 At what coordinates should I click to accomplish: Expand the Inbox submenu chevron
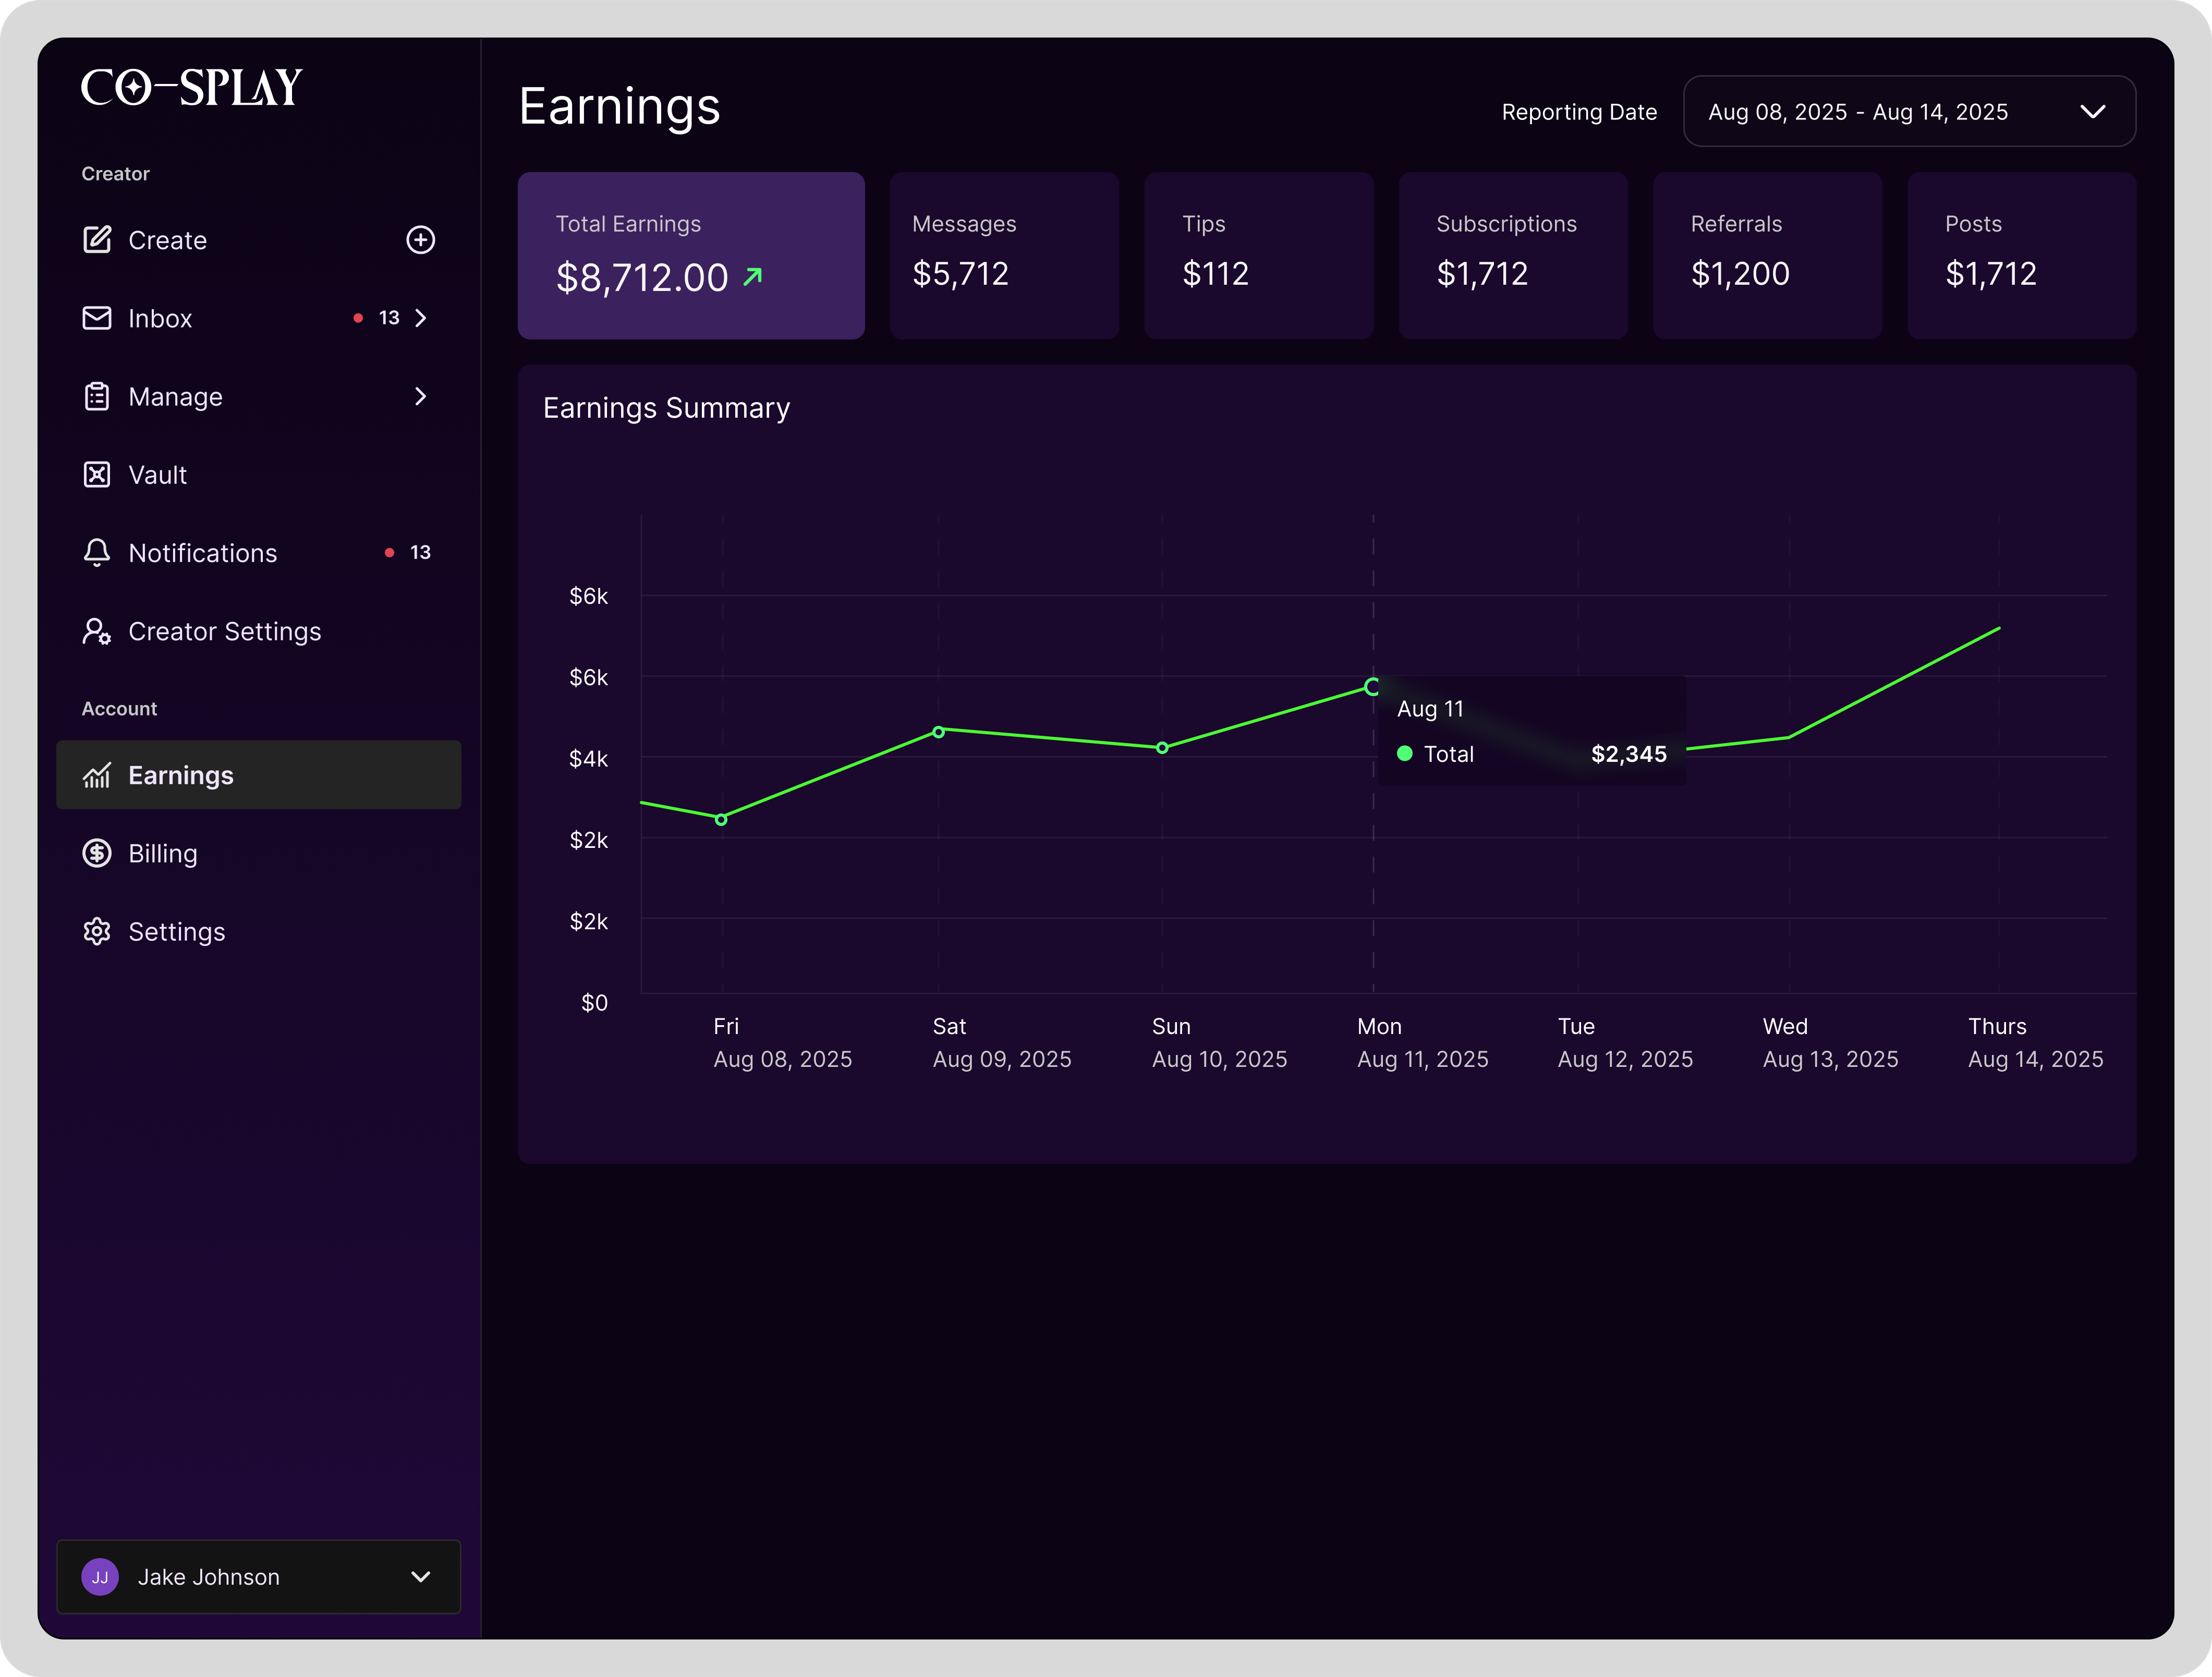tap(421, 318)
